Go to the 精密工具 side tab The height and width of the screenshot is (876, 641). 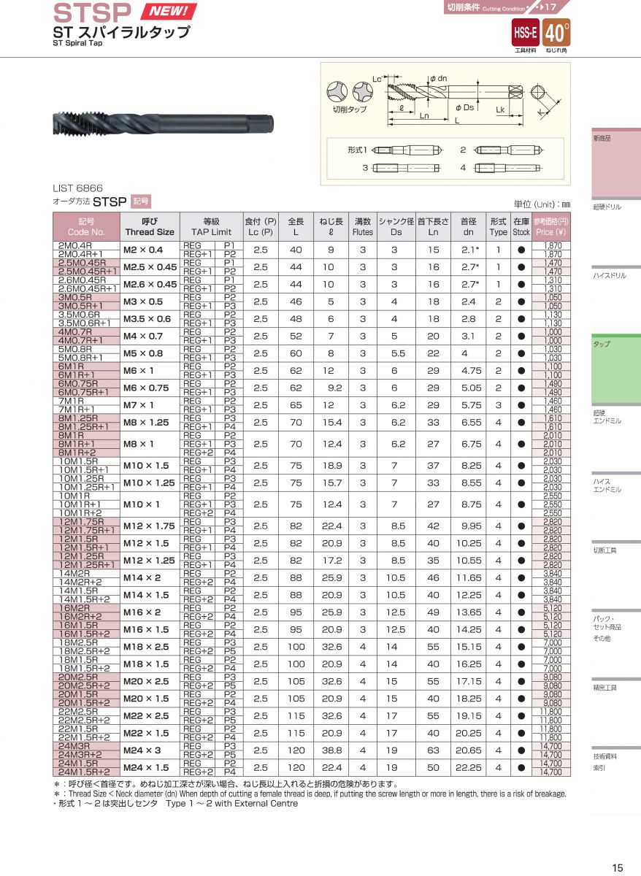click(x=615, y=687)
